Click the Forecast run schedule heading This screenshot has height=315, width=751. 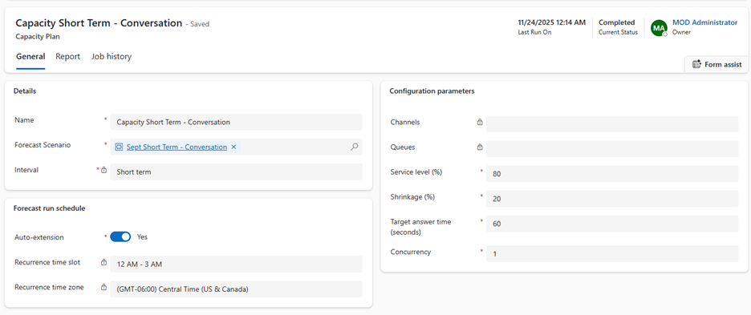tap(49, 208)
